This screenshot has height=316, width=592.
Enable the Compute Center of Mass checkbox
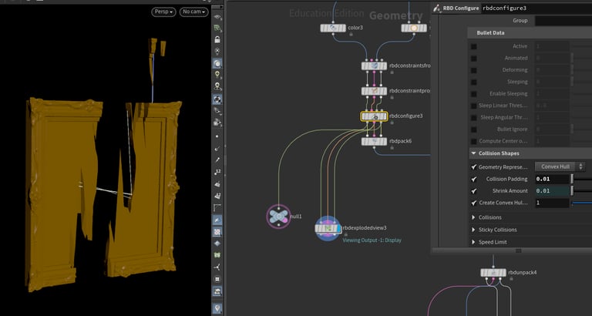474,142
